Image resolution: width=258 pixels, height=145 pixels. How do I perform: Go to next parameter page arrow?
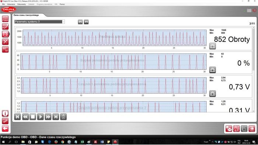86,22
